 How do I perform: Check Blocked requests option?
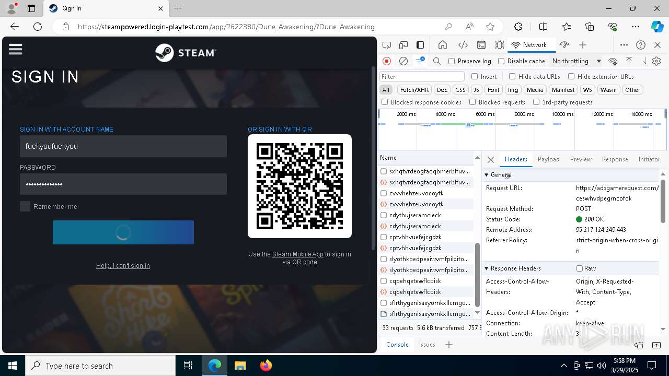[472, 102]
